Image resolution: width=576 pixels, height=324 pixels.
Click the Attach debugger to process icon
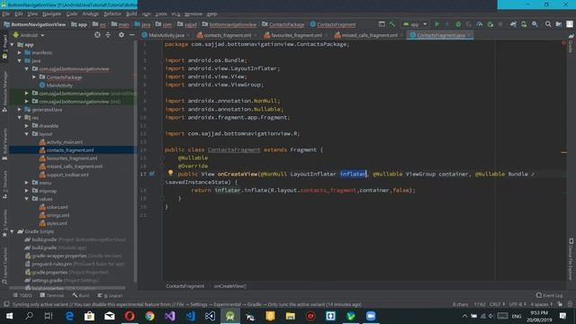490,24
